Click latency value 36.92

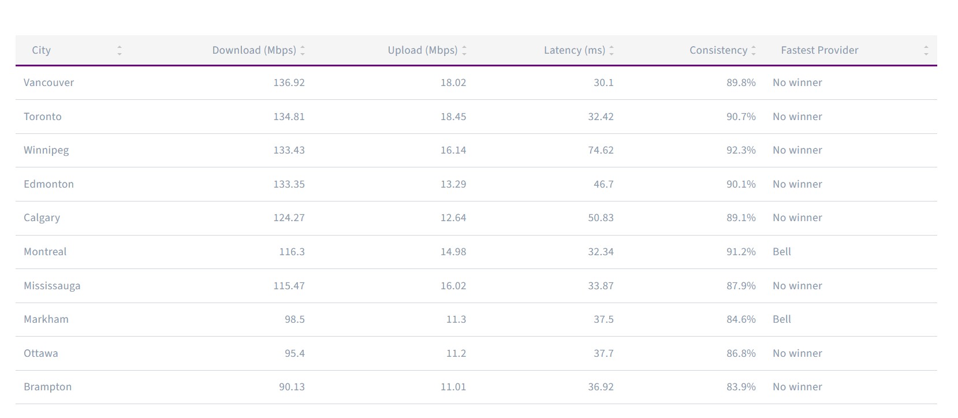(601, 387)
